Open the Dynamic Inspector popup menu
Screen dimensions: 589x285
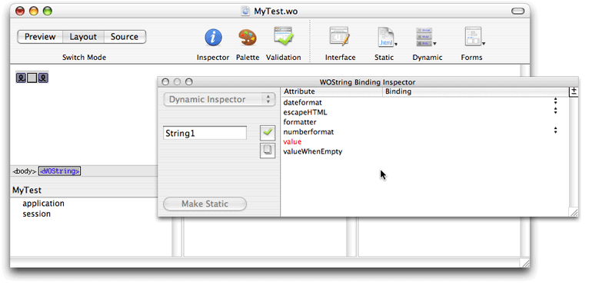pyautogui.click(x=219, y=100)
